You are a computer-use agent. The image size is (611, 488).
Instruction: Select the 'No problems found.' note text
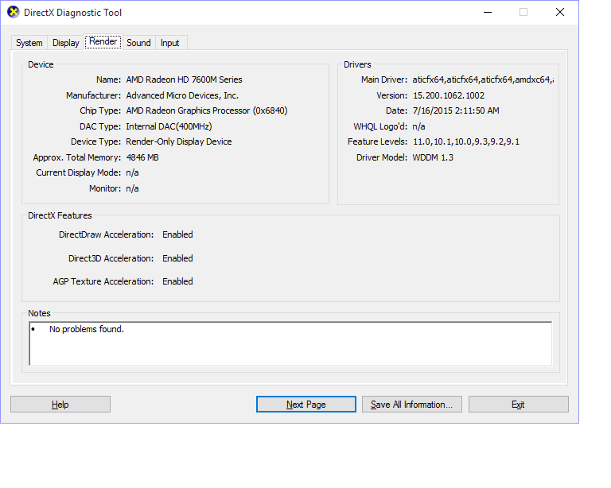click(87, 329)
